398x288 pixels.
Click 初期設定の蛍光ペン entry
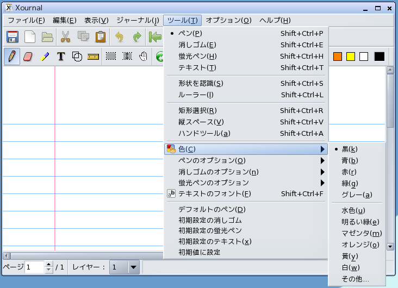(246, 230)
